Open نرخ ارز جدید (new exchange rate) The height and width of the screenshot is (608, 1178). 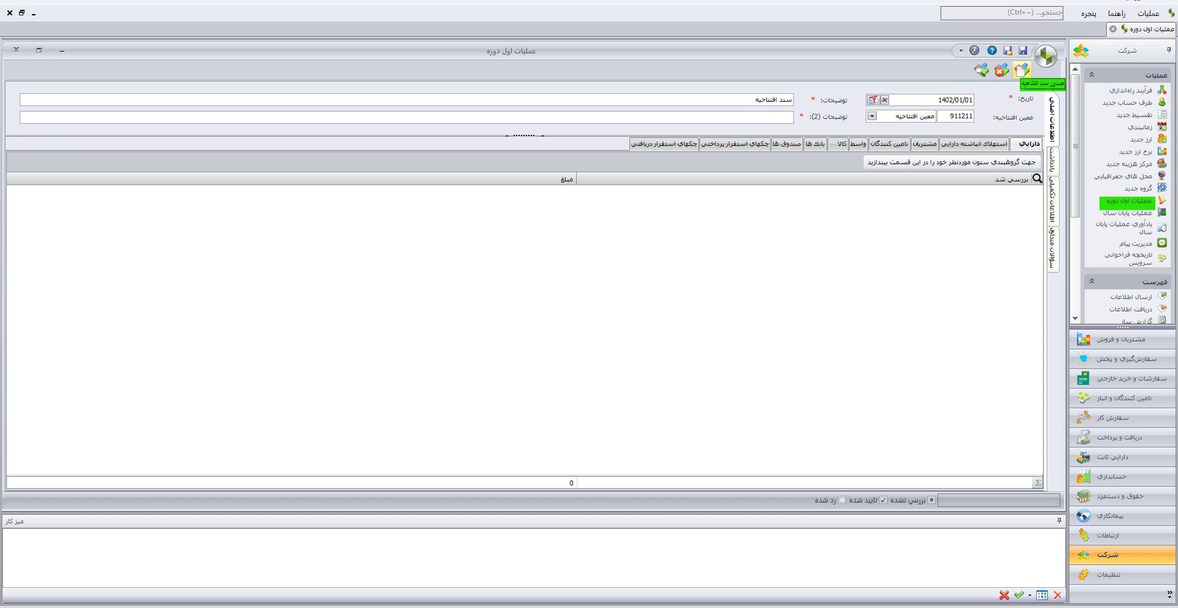(x=1135, y=151)
